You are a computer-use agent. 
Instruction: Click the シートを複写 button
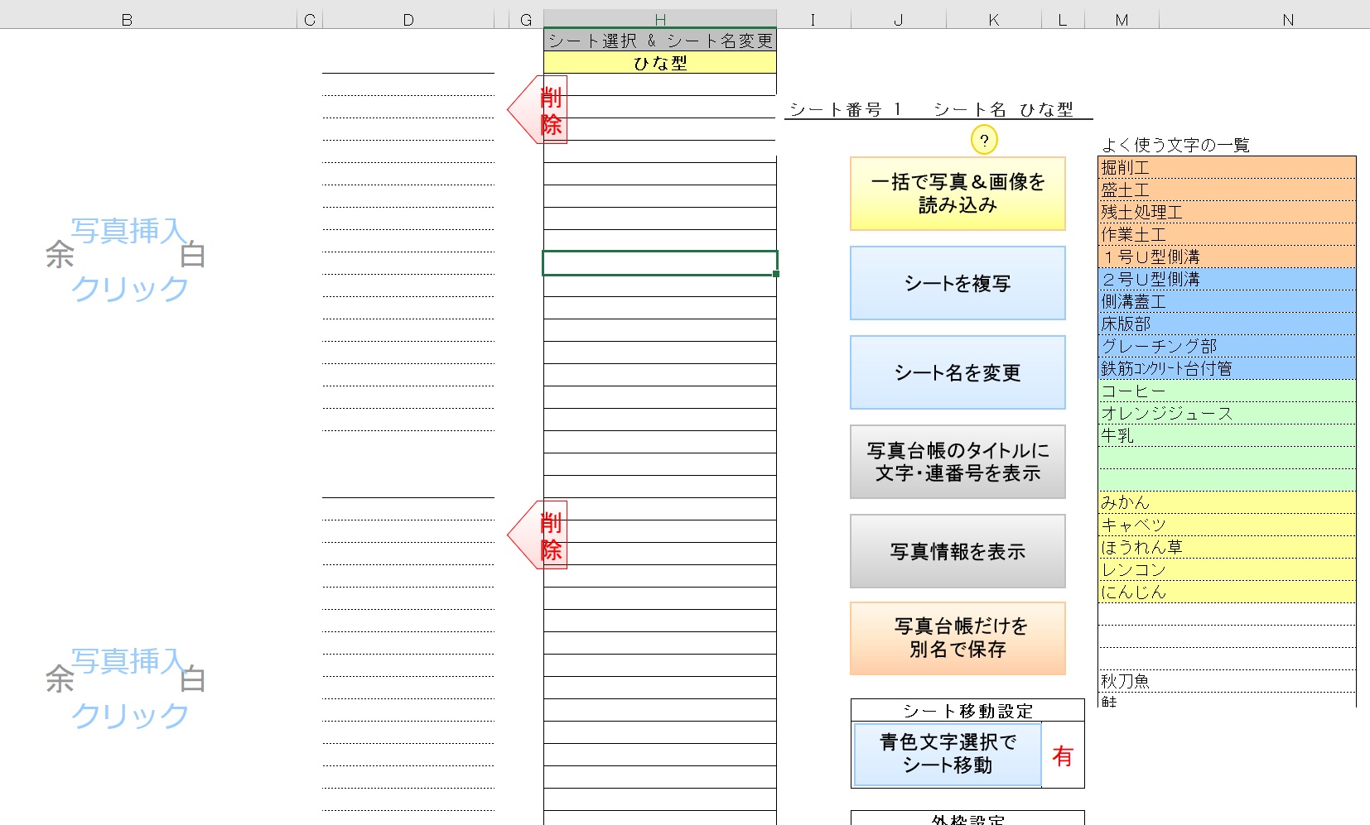(x=957, y=283)
